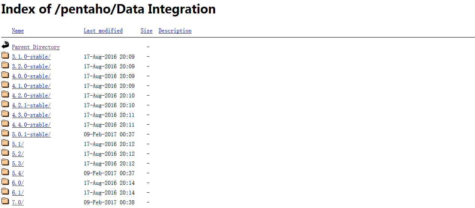475x208 pixels.
Task: Click folder icon beside 5.0.1-stable/
Action: [5, 134]
